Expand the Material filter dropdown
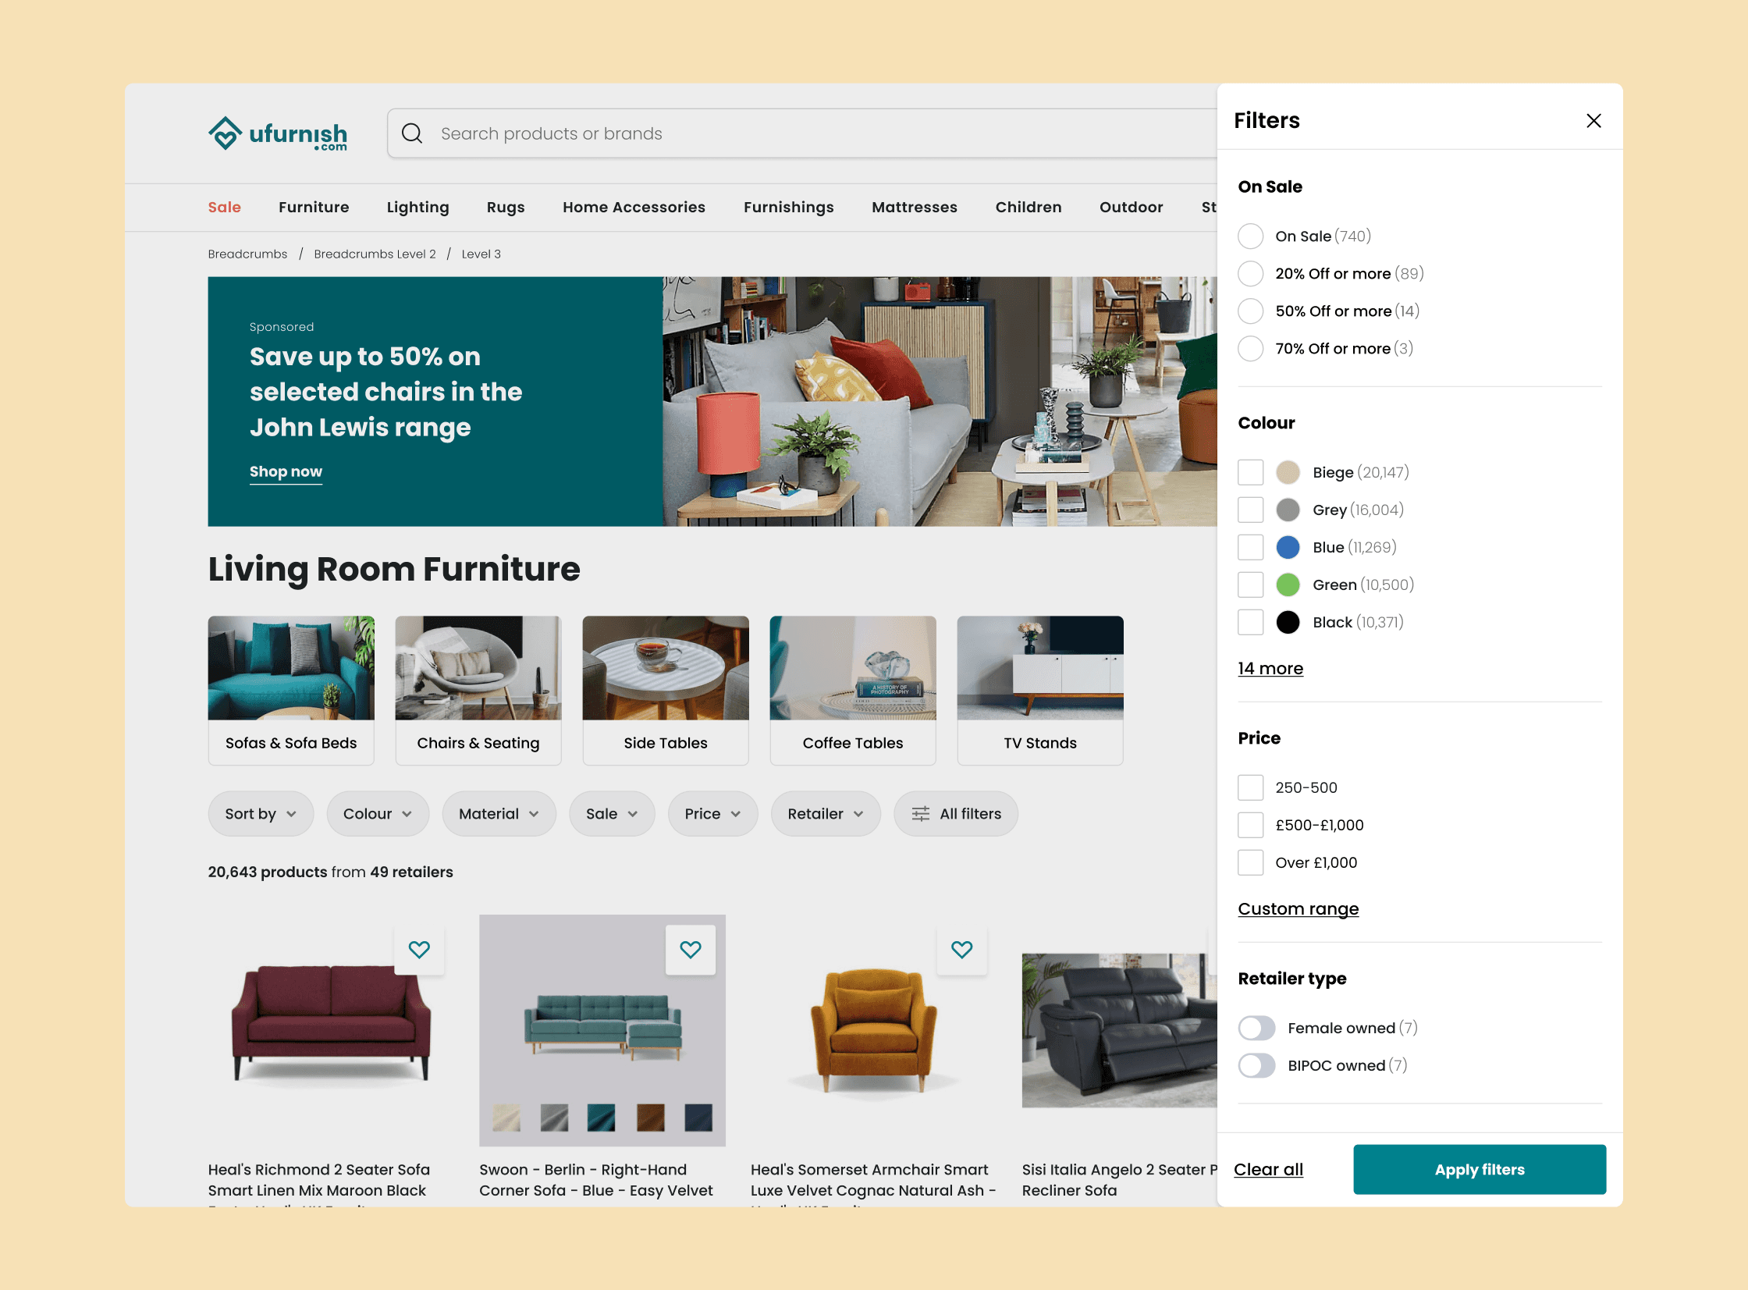Screen dimensions: 1748x1290 click(x=498, y=814)
